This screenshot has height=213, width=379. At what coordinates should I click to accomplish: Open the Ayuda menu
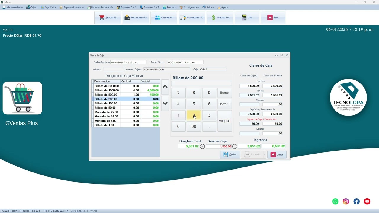click(223, 7)
